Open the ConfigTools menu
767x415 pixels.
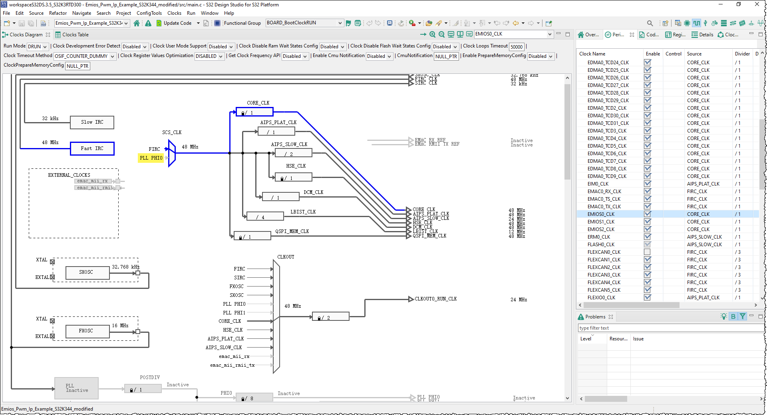click(x=149, y=13)
